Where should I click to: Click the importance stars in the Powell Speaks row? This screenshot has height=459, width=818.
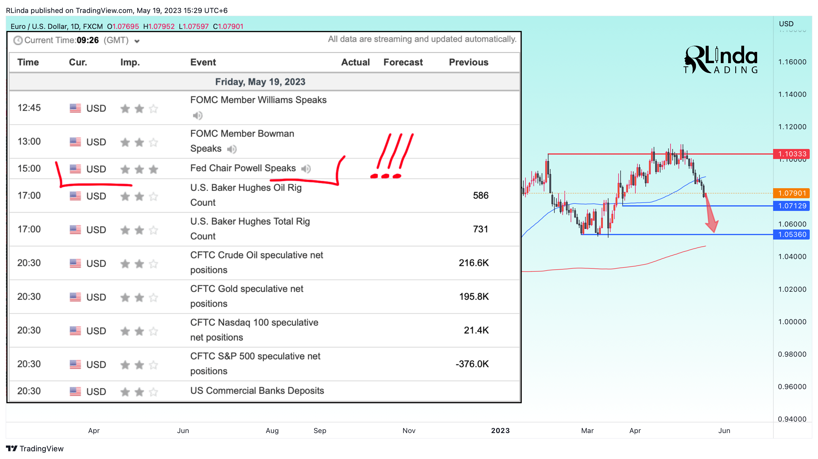(139, 169)
